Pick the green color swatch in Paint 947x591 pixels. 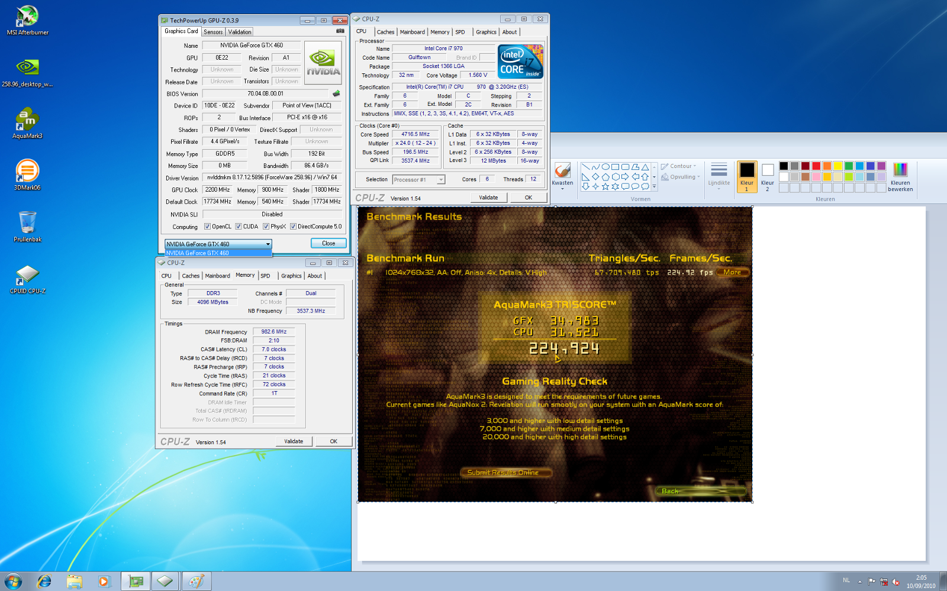(x=849, y=166)
